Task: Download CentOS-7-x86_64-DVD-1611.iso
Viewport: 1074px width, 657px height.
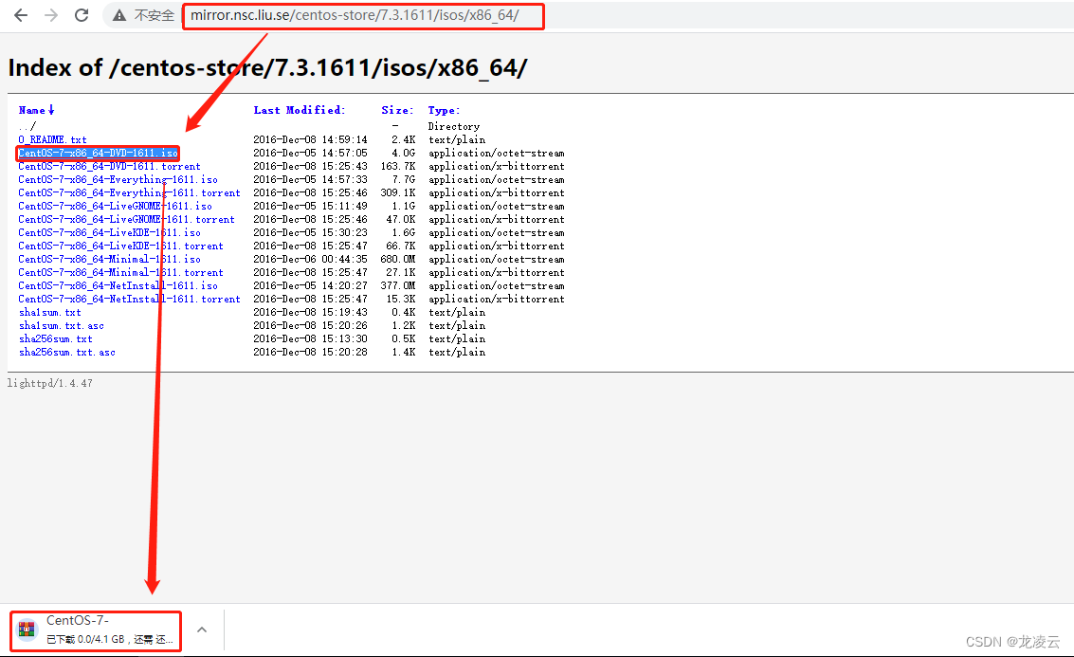Action: pos(98,153)
